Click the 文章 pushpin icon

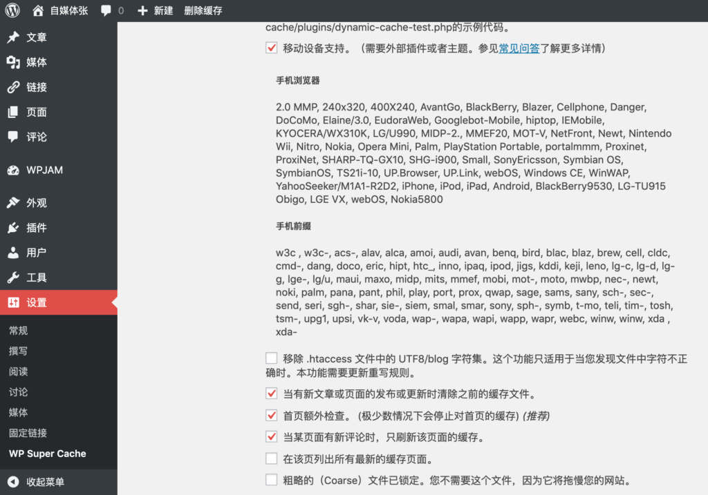(13, 37)
